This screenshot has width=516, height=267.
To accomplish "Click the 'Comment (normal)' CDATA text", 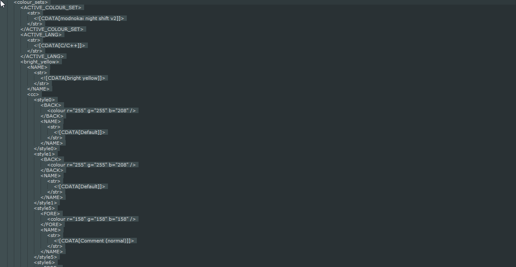I will point(94,241).
